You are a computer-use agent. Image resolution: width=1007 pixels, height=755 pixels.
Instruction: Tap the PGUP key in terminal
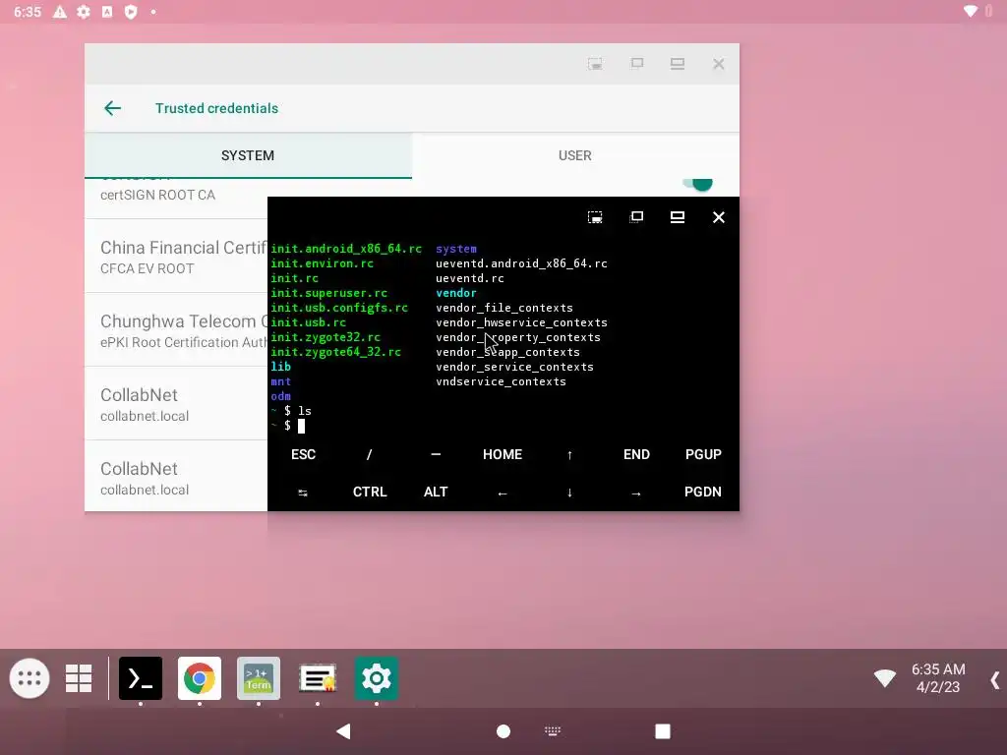point(703,454)
